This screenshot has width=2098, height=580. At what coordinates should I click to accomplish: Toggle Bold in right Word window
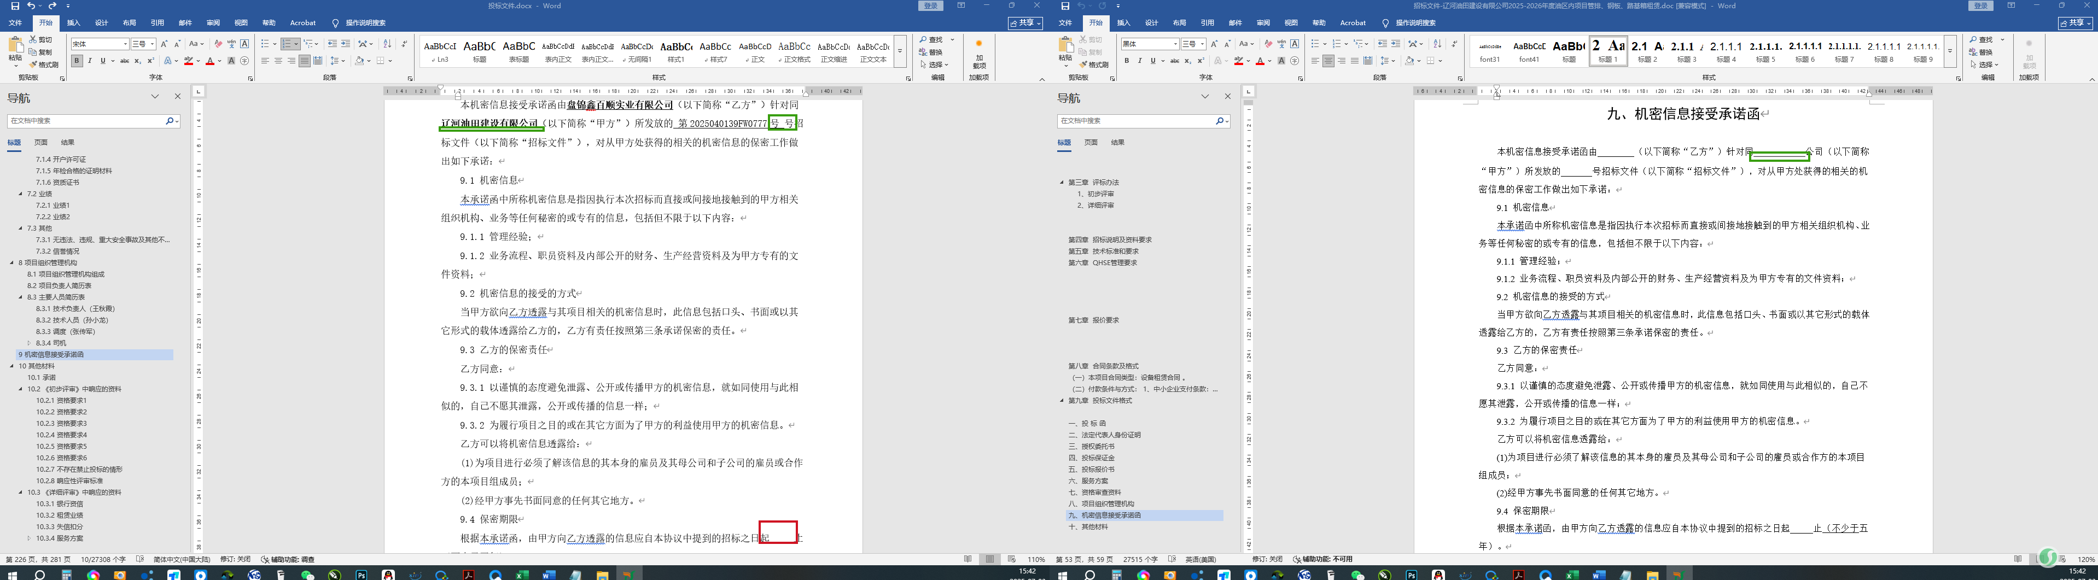click(x=1126, y=60)
